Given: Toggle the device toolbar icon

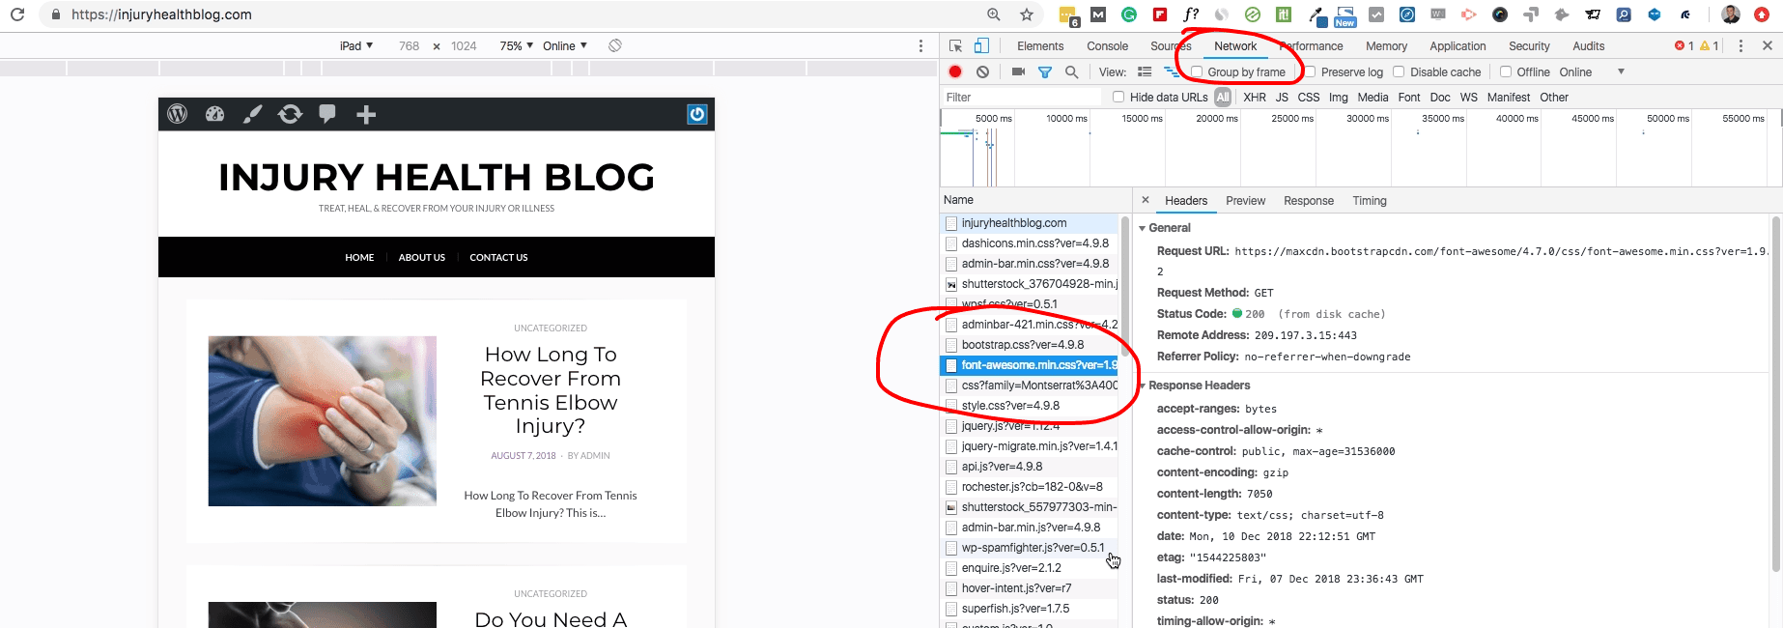Looking at the screenshot, I should point(981,45).
